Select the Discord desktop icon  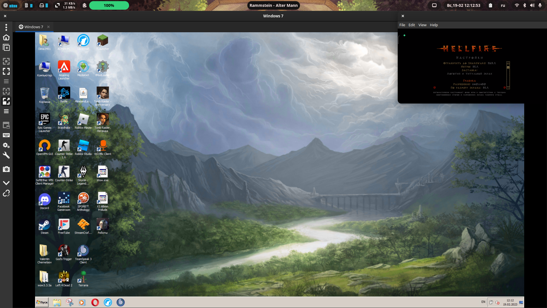coord(44,201)
